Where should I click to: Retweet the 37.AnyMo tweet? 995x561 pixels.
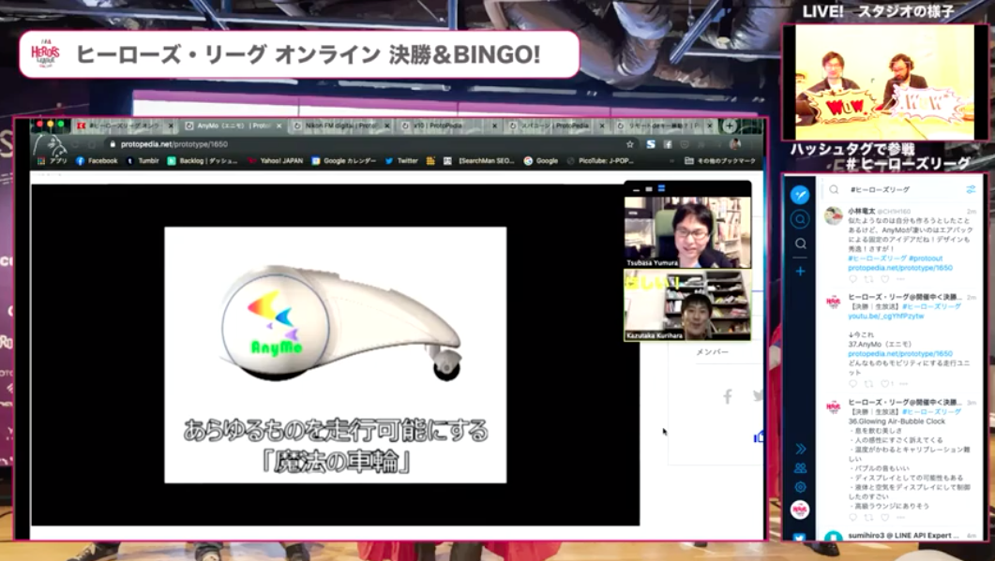click(868, 383)
